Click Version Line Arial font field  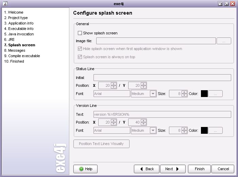click(x=112, y=130)
